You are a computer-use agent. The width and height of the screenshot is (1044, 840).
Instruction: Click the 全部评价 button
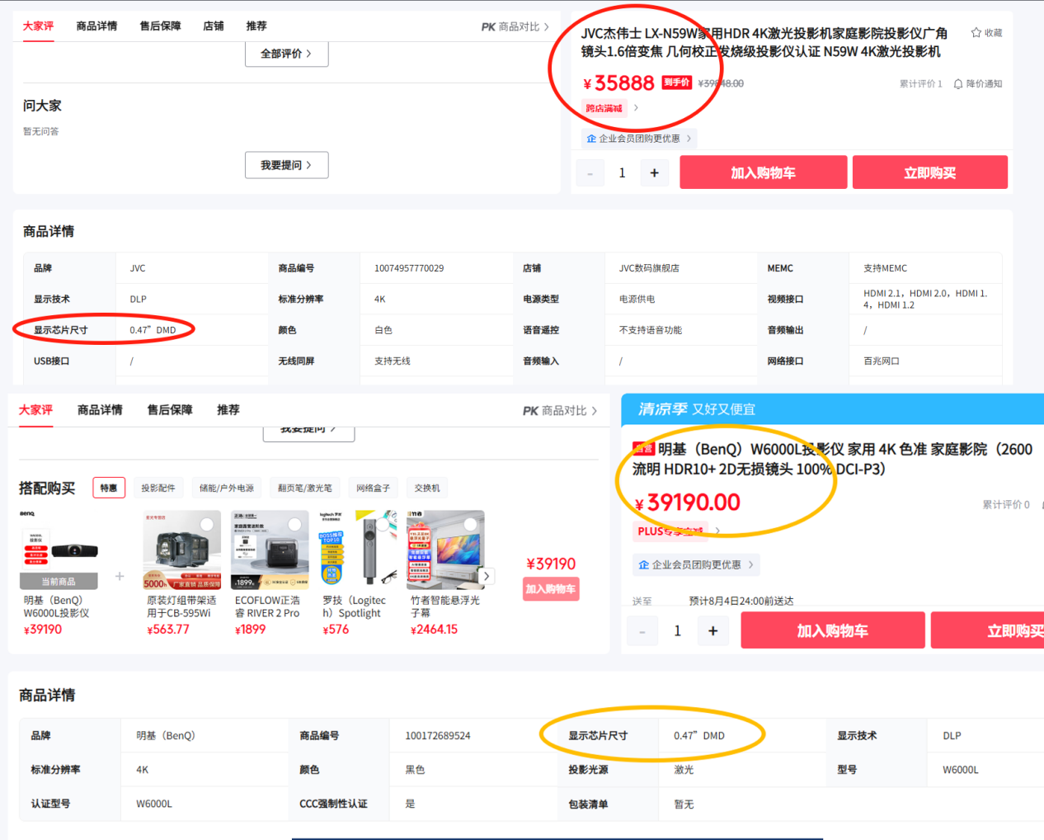(286, 54)
